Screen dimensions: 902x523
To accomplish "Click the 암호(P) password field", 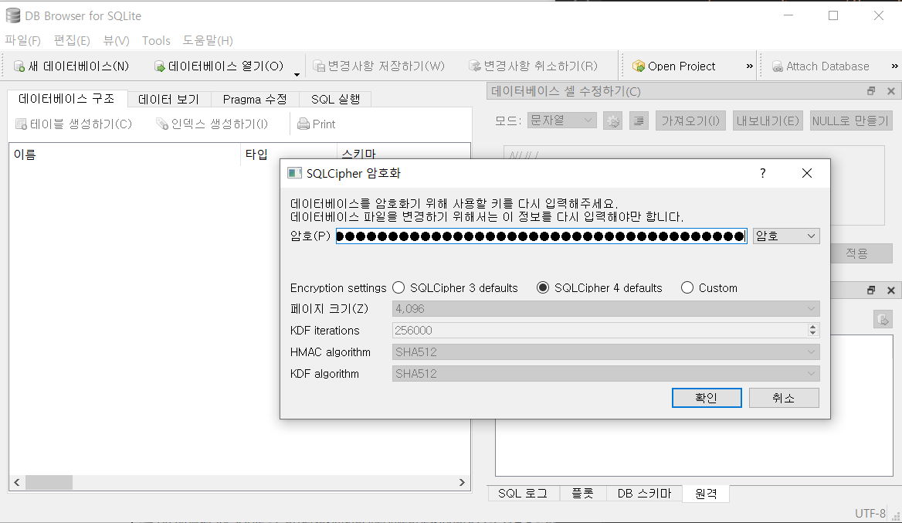I will coord(541,236).
